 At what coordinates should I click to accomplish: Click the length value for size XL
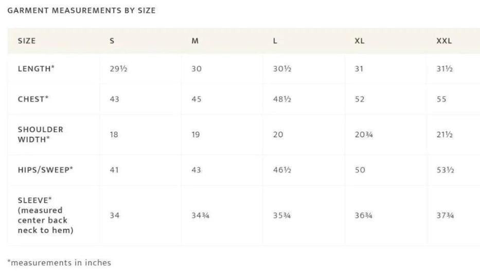[359, 69]
